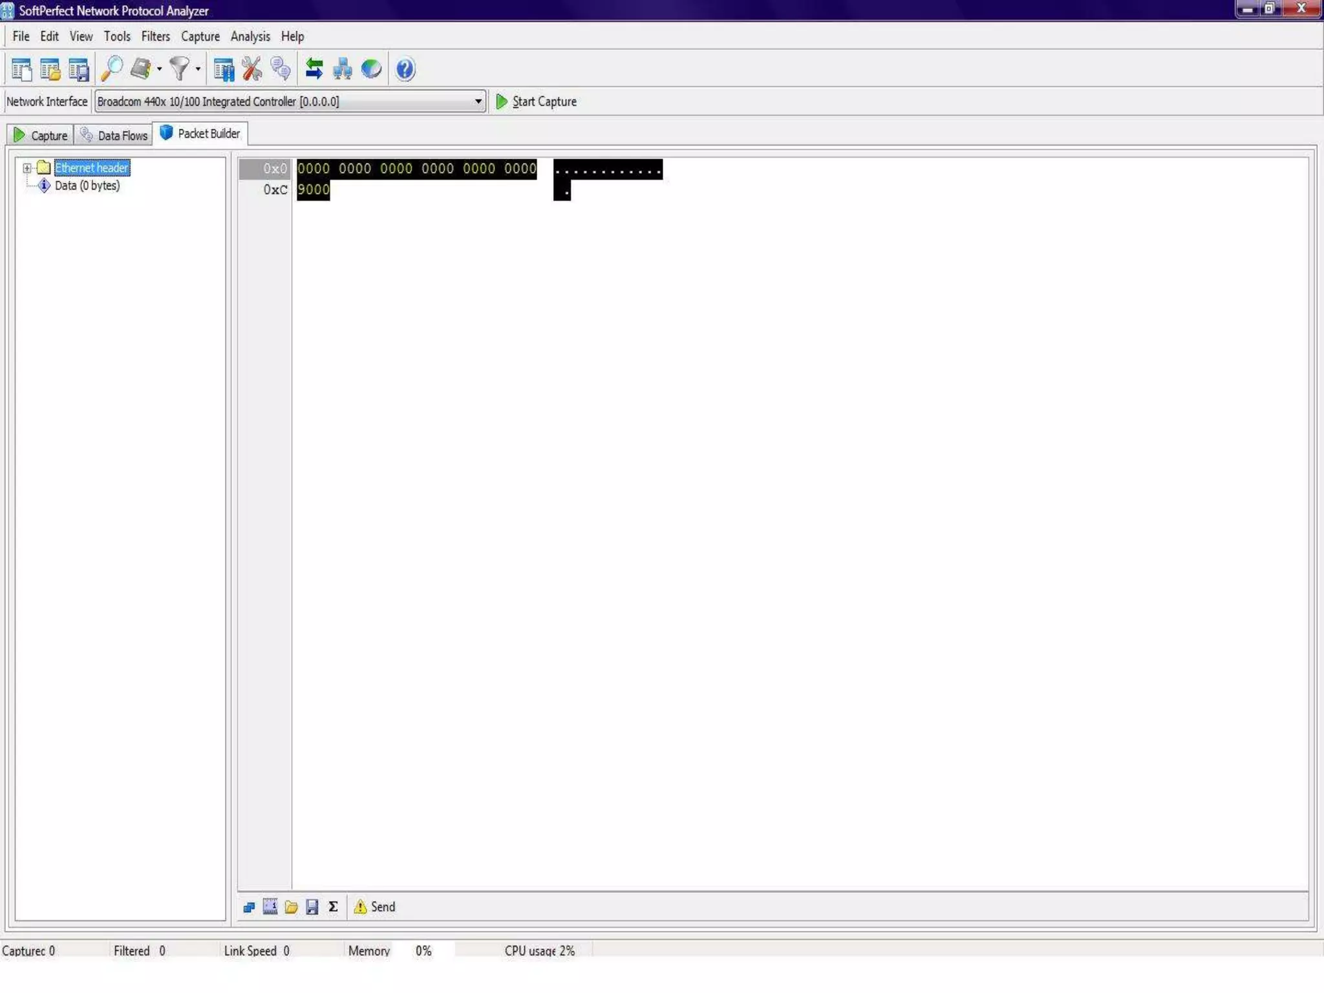Screen dimensions: 1324x993
Task: Open the funnel filter dropdown arrow
Action: pos(198,69)
